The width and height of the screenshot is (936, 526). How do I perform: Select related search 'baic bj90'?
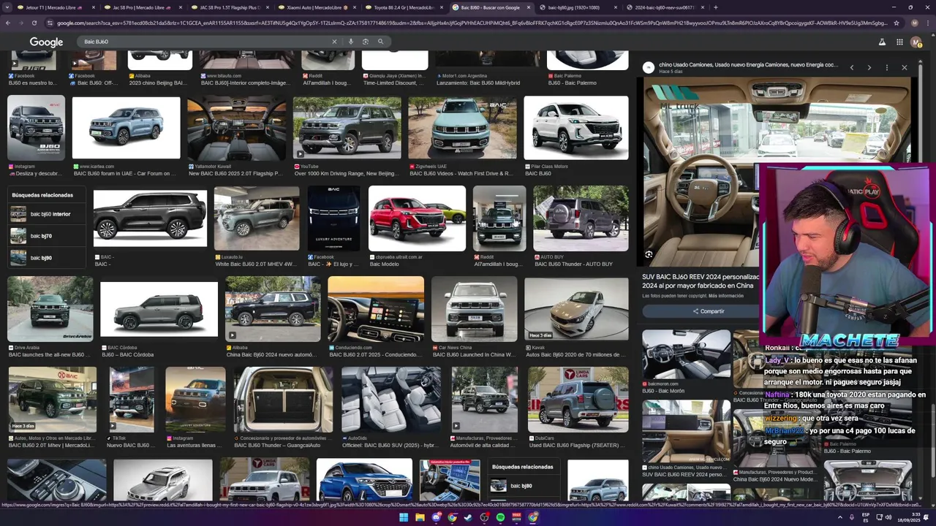48,258
